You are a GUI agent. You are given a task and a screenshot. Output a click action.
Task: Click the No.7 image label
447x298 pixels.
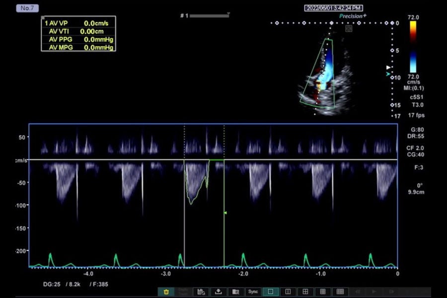27,8
